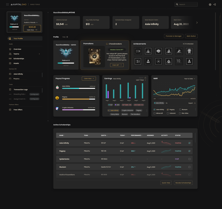Open Scholarships in the sidebar
This screenshot has width=222, height=209.
19,59
